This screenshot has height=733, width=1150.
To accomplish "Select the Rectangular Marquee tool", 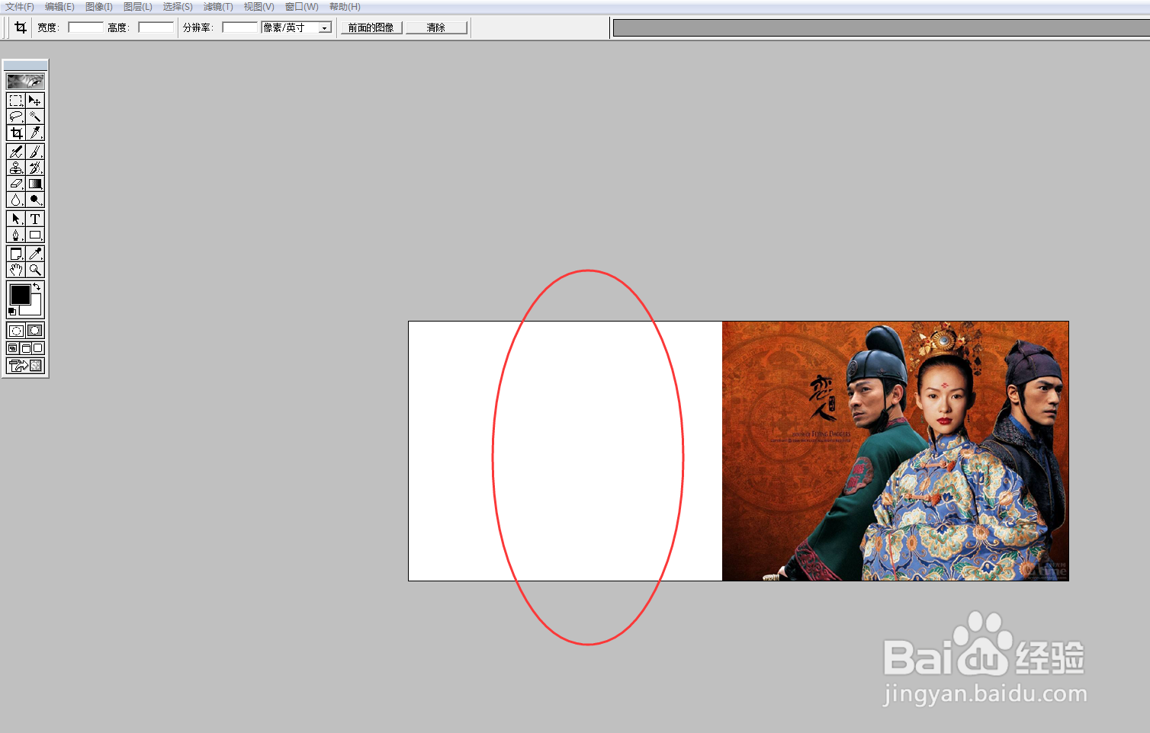I will coord(16,101).
